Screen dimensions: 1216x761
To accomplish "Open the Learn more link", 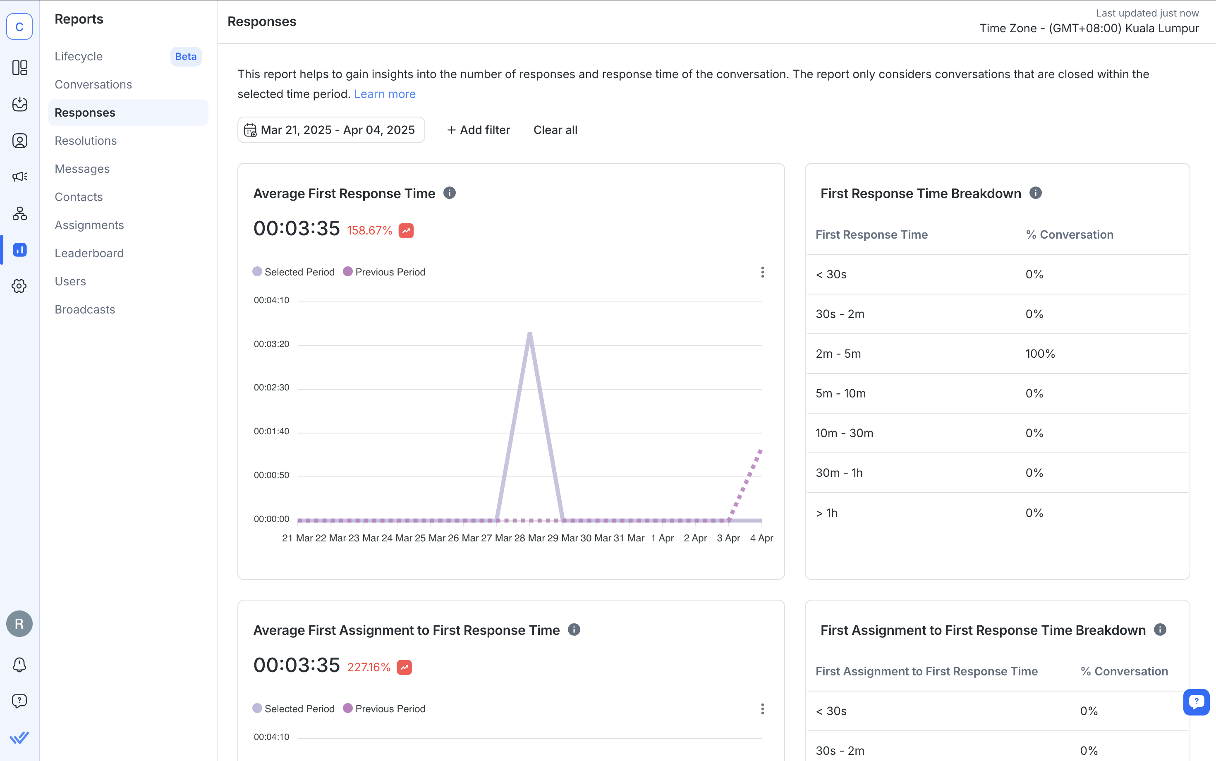I will click(x=385, y=94).
